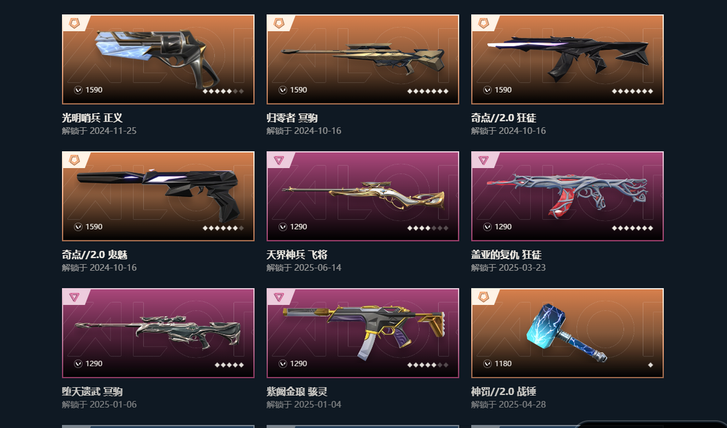
Task: Click orange tier badge icon on 光明哨兵 card
Action: click(74, 23)
